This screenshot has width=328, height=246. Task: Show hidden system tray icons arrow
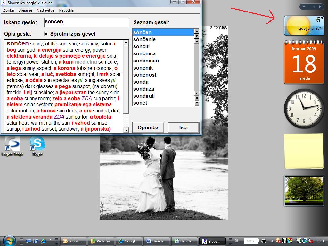272,241
